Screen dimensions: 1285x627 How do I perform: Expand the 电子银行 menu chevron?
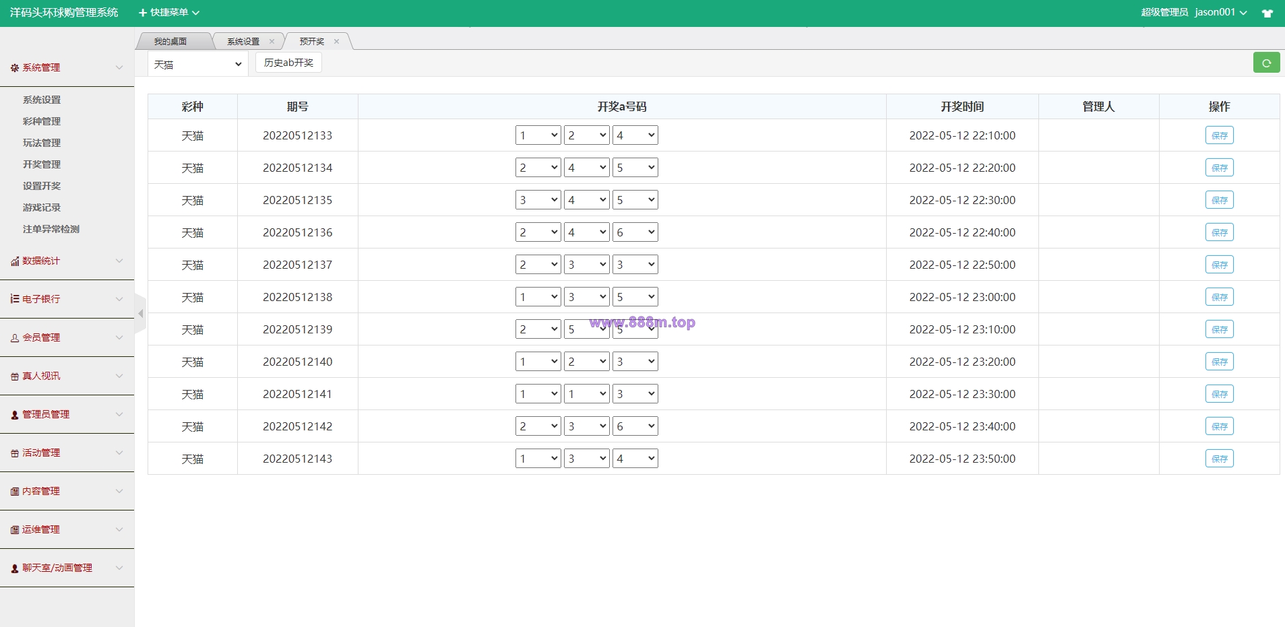point(119,299)
